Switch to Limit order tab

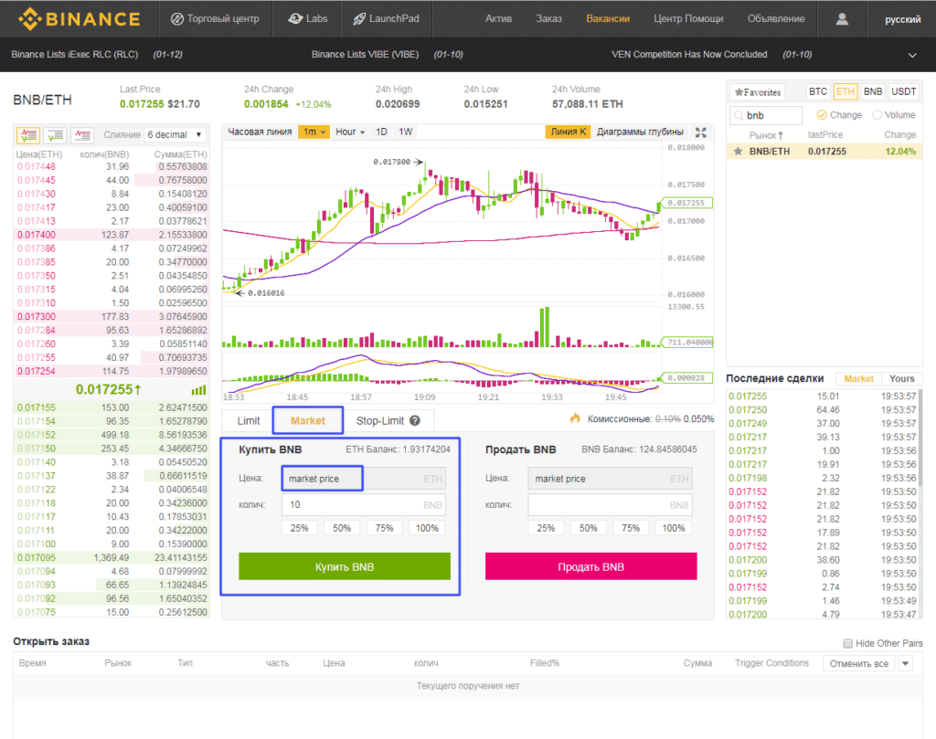(x=249, y=420)
